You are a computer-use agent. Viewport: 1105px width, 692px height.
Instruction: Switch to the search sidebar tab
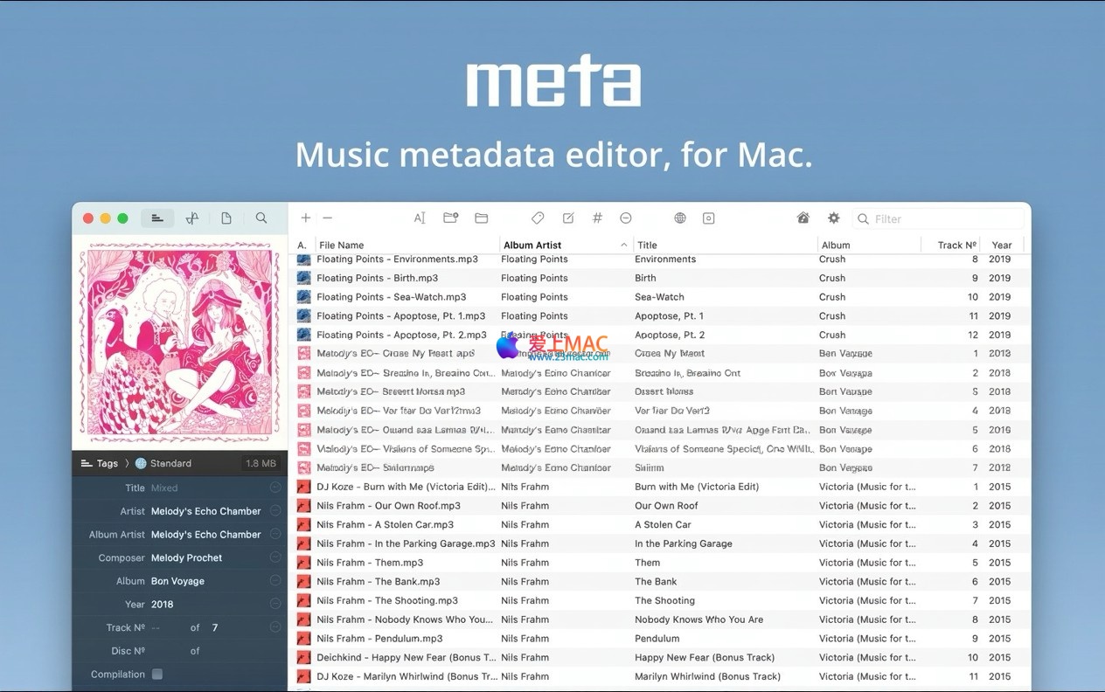[x=261, y=218]
